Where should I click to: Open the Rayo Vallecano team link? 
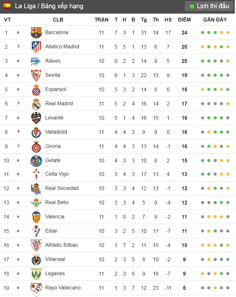point(63,288)
